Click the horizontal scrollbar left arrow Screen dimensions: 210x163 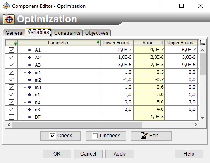click(x=9, y=125)
